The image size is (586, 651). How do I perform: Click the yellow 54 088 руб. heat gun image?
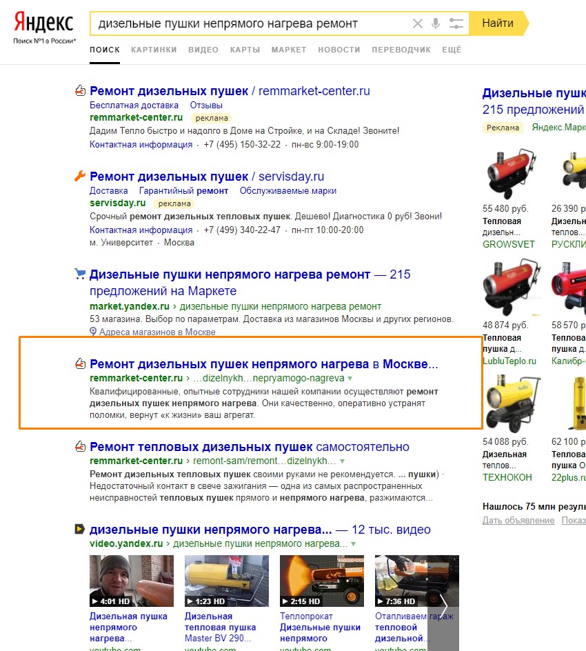coord(513,403)
